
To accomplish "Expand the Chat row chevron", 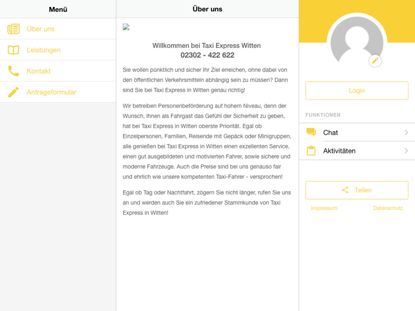I will coord(406,132).
